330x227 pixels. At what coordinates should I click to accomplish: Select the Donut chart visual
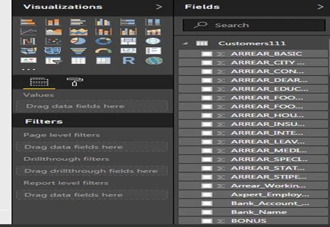click(103, 41)
